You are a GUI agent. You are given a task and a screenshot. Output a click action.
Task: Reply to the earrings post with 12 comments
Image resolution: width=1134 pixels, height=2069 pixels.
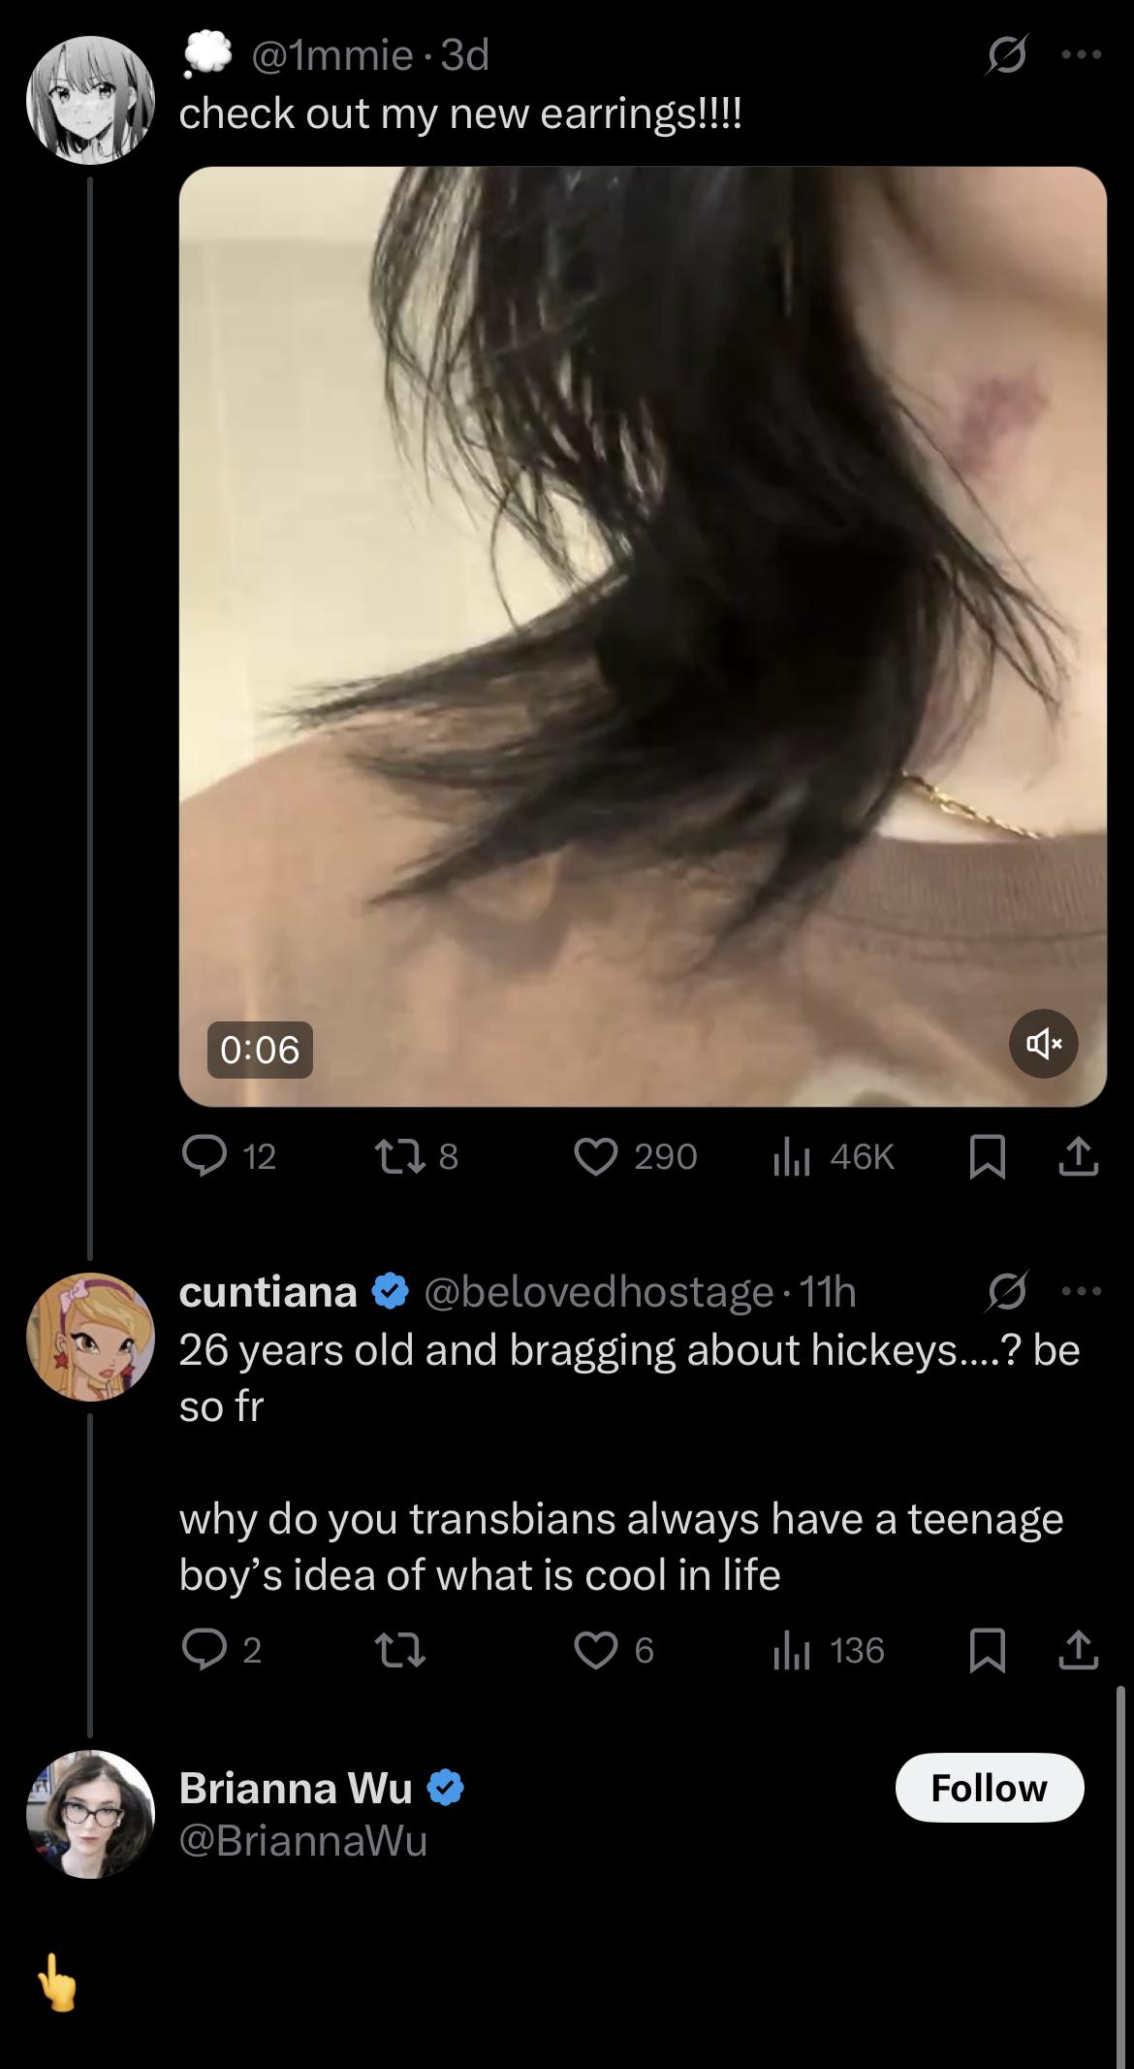coord(230,1156)
